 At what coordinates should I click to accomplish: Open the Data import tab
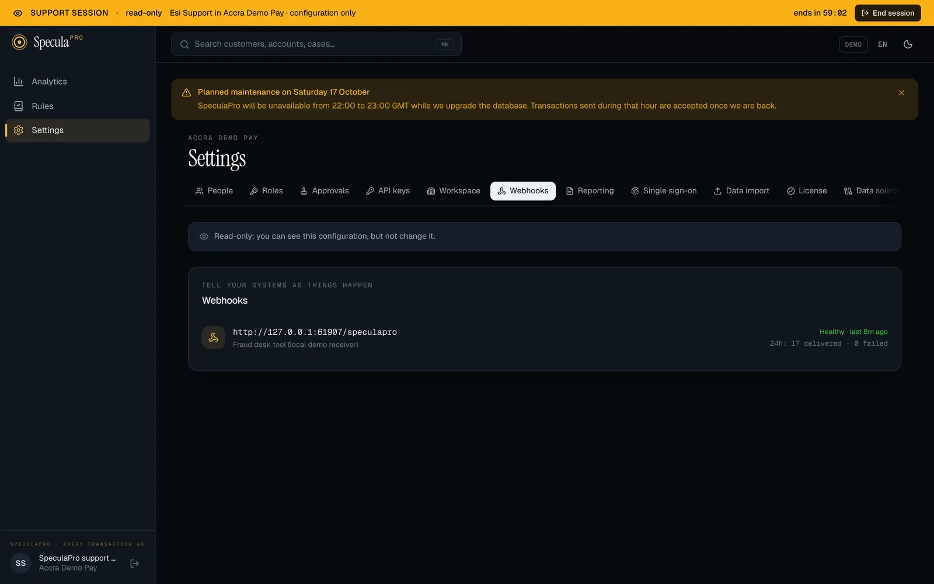click(x=741, y=191)
